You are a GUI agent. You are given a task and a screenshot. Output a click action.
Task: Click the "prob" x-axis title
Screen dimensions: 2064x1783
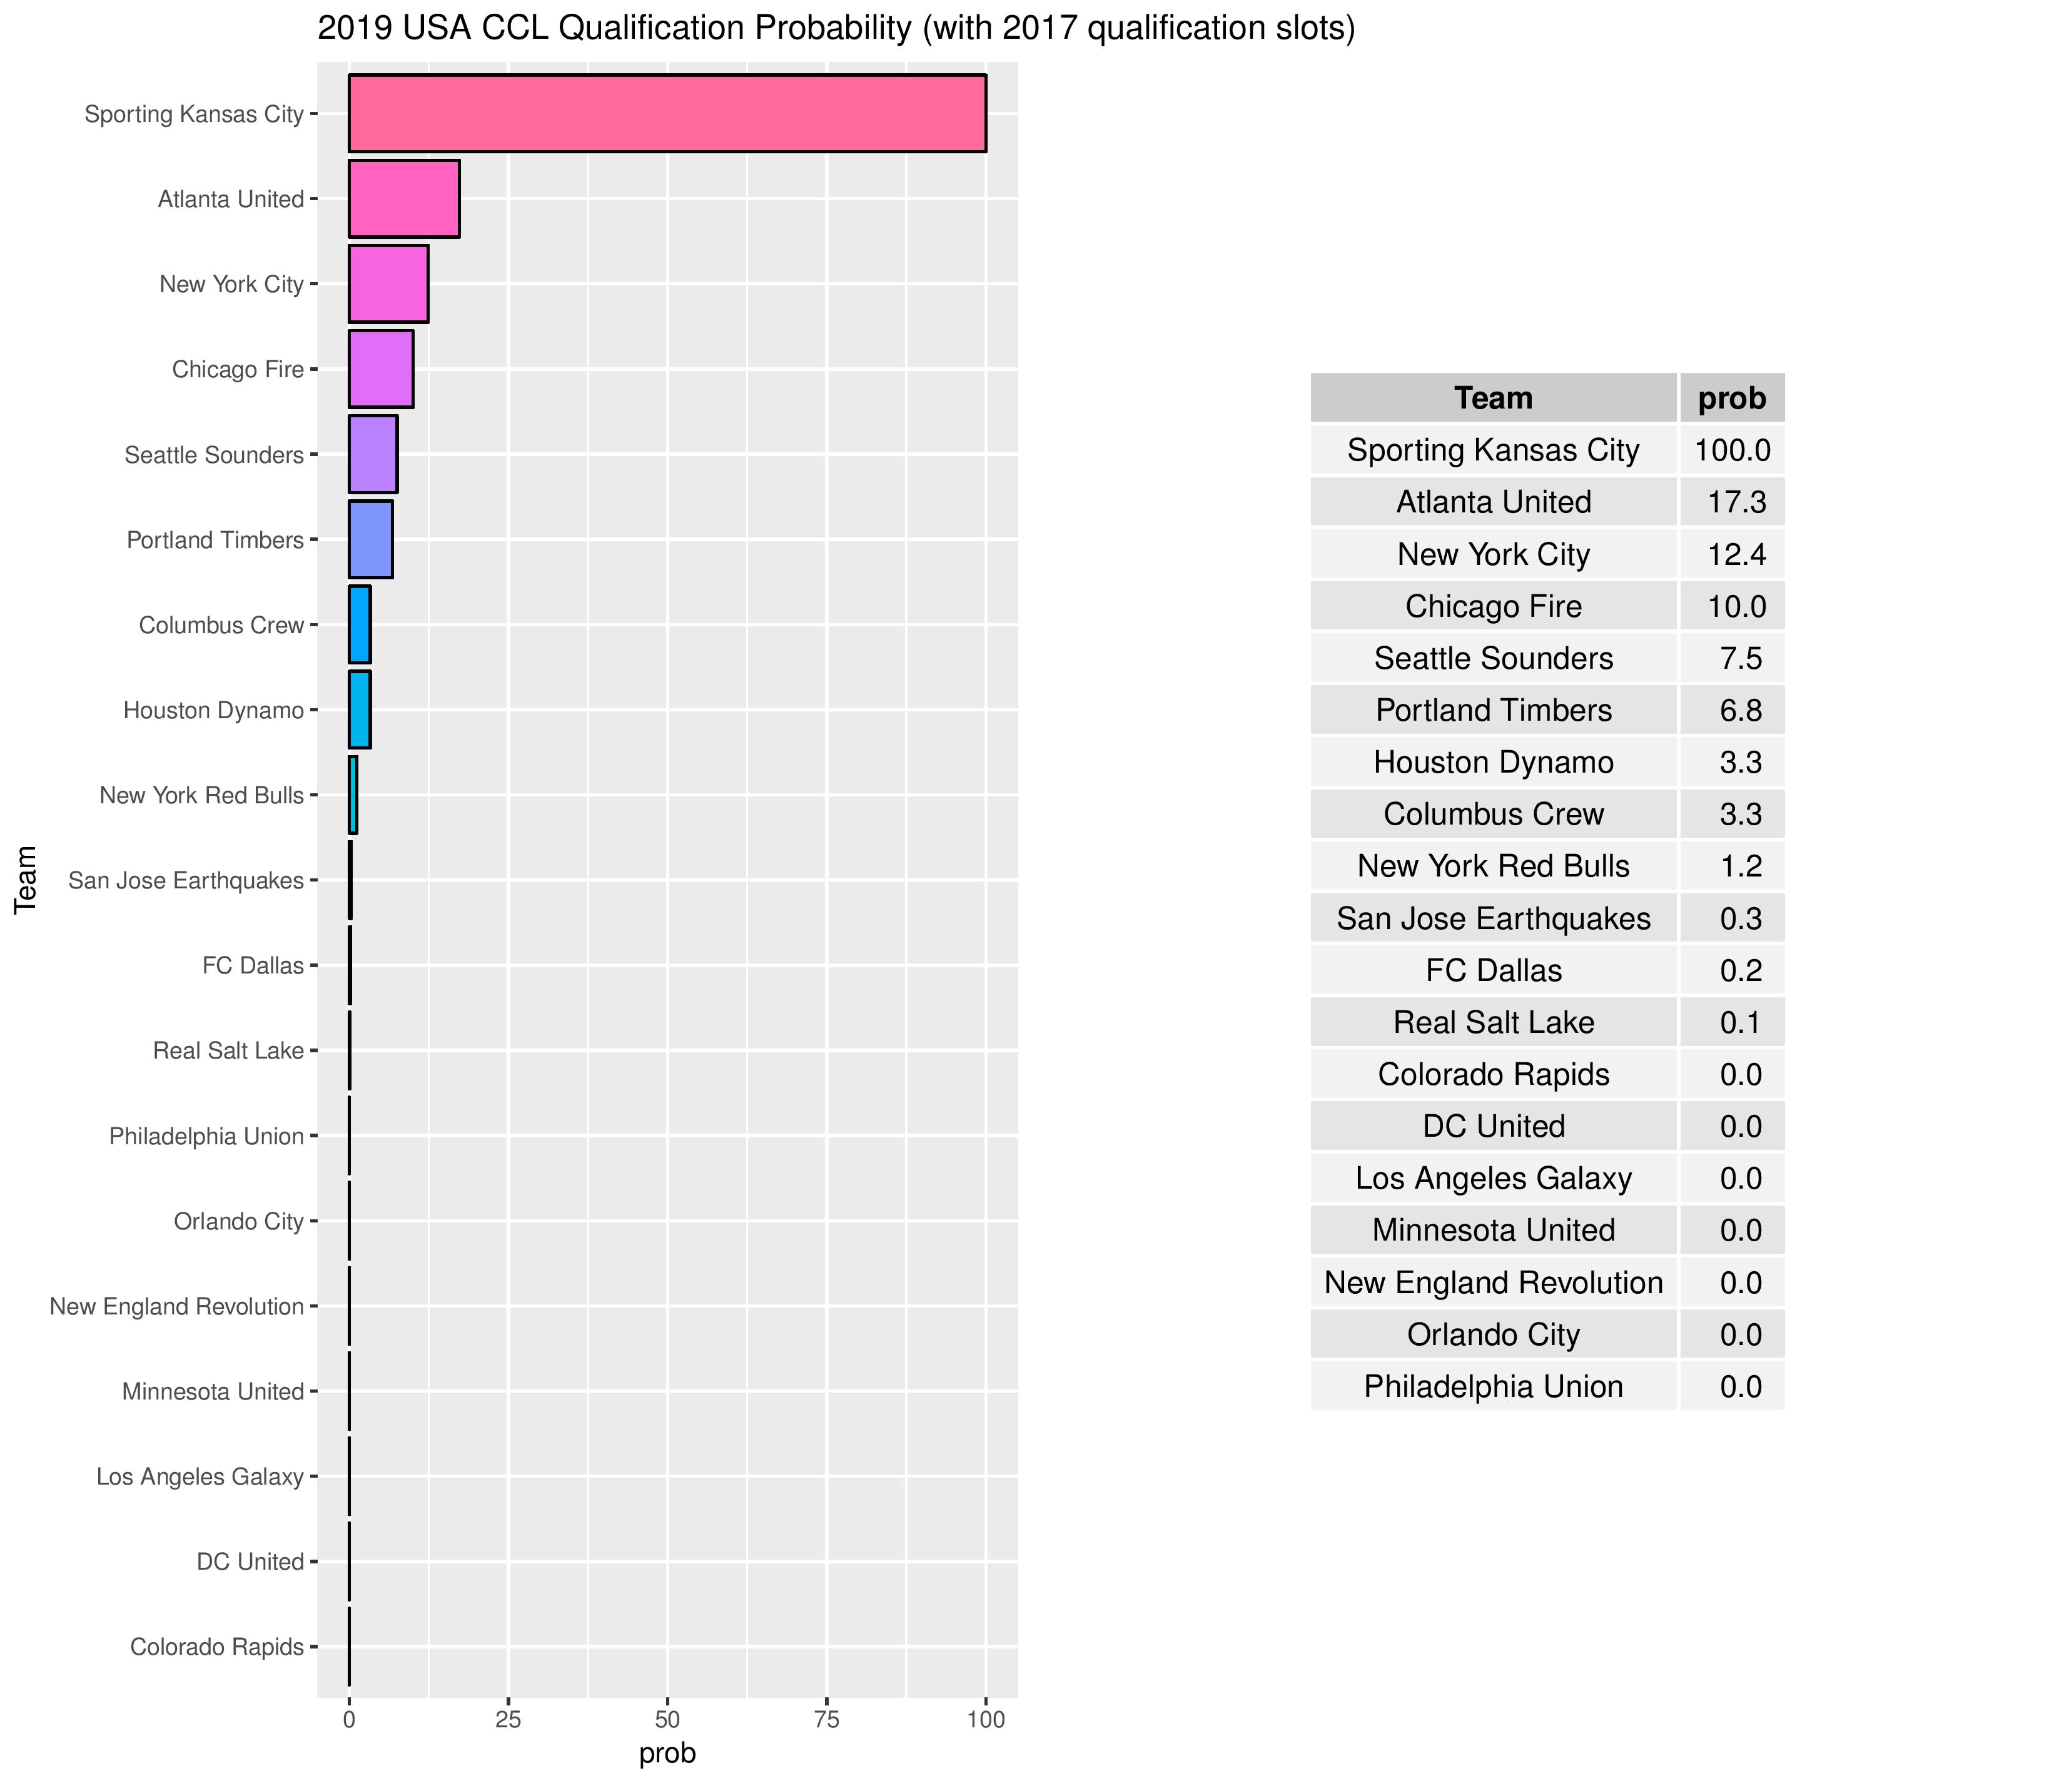(x=666, y=1752)
